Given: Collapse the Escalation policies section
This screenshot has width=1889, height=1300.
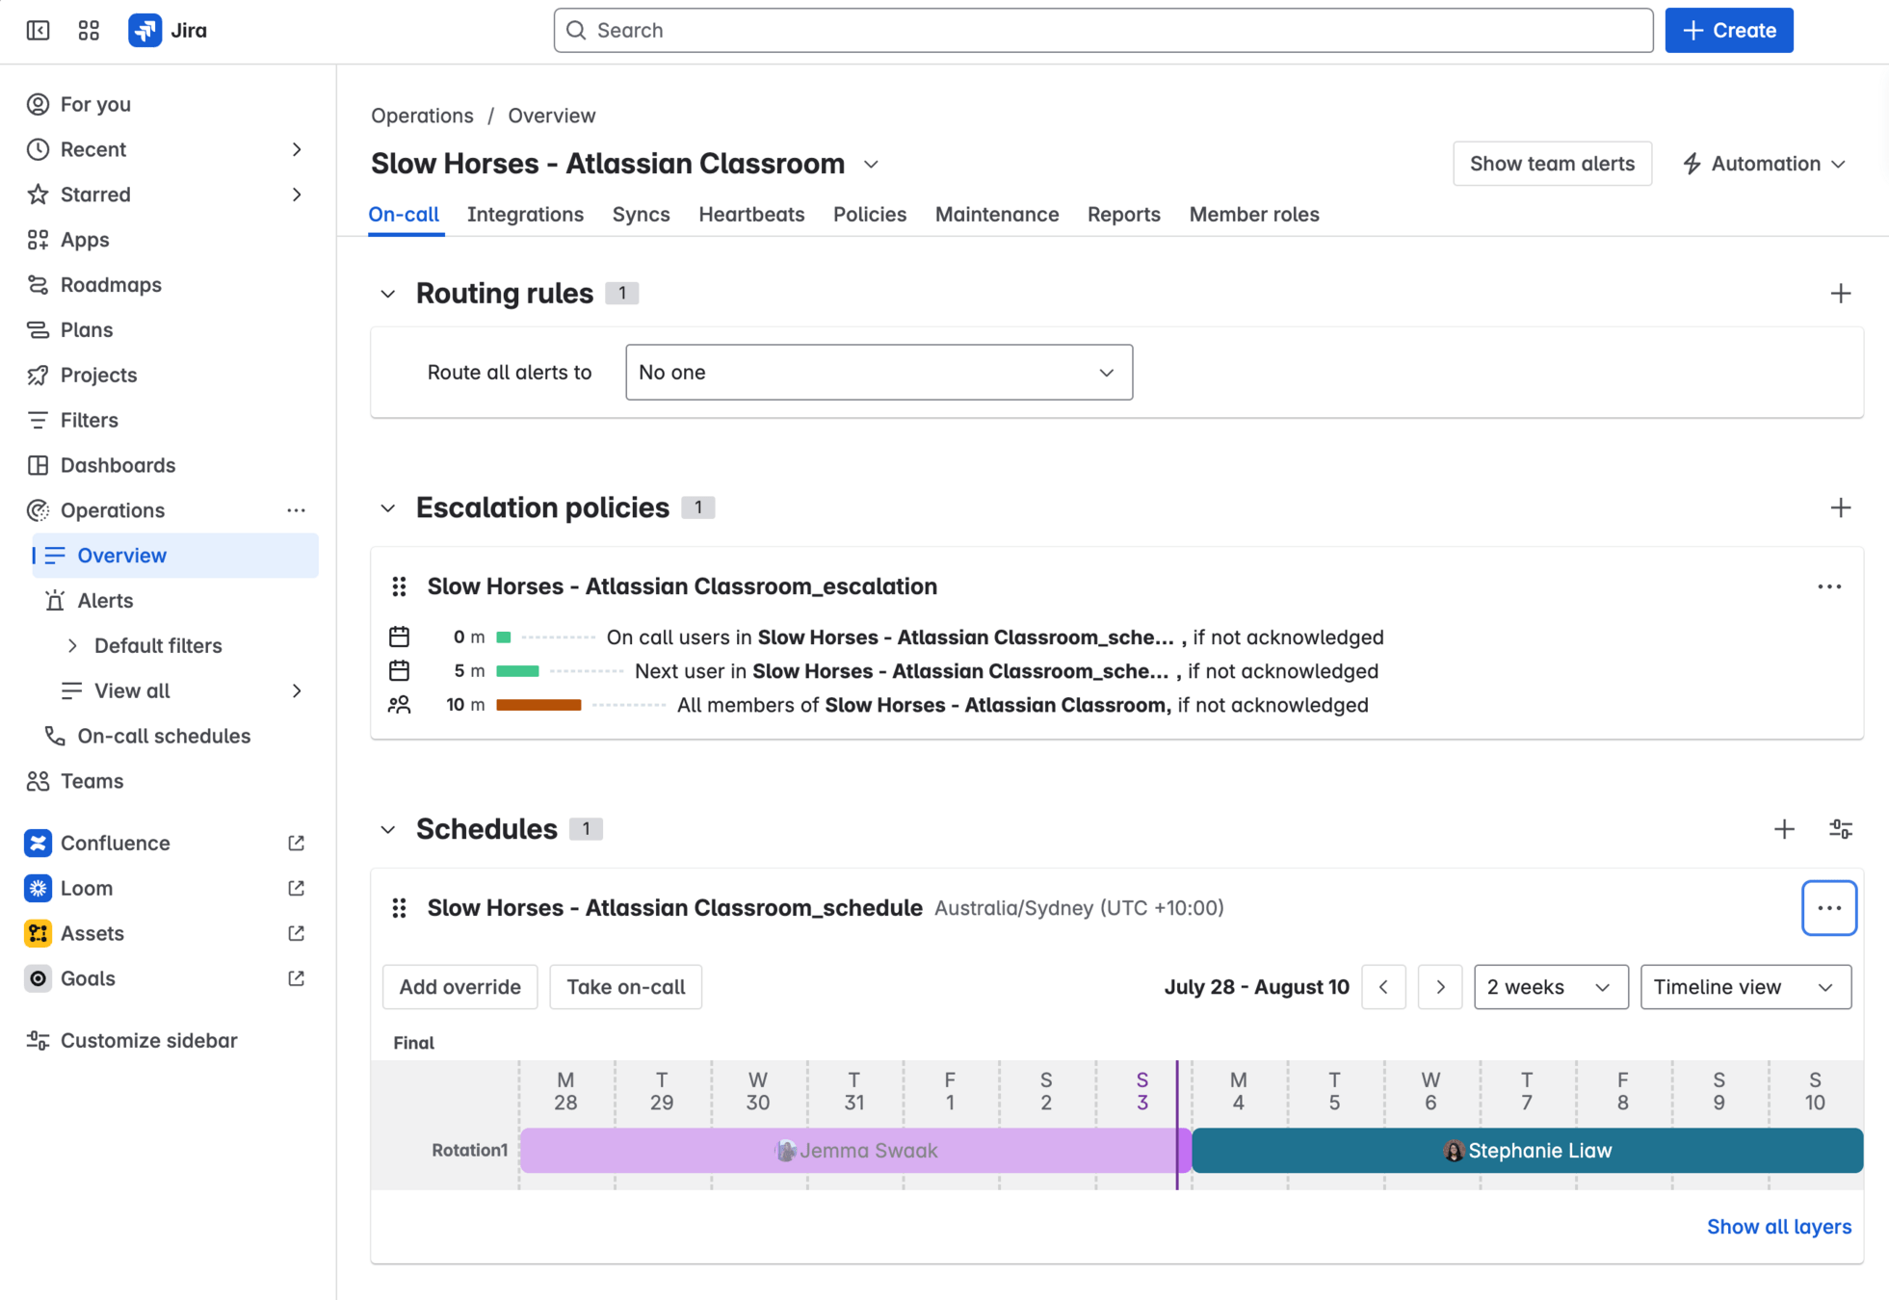Looking at the screenshot, I should (388, 507).
